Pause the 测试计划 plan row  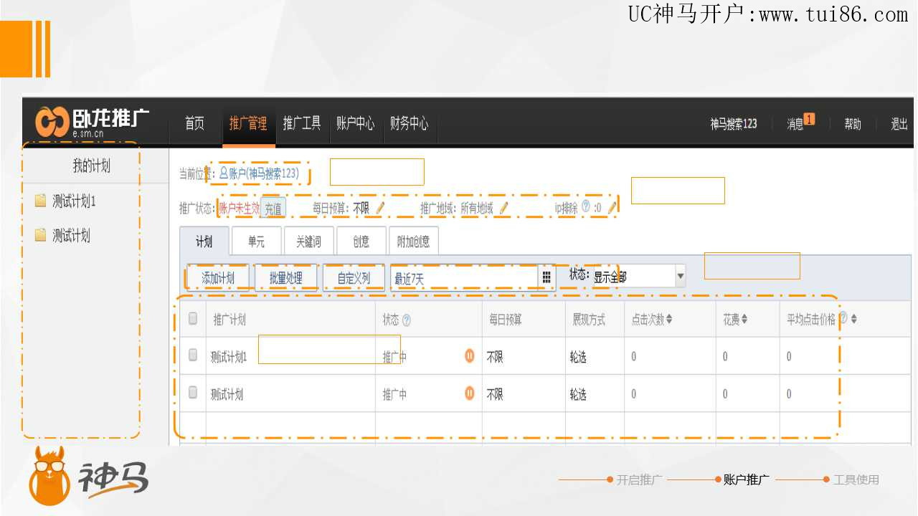click(x=470, y=393)
